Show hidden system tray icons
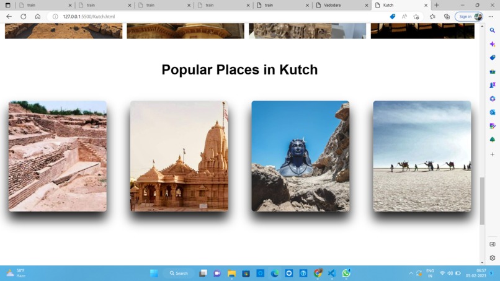Image resolution: width=500 pixels, height=281 pixels. click(411, 274)
